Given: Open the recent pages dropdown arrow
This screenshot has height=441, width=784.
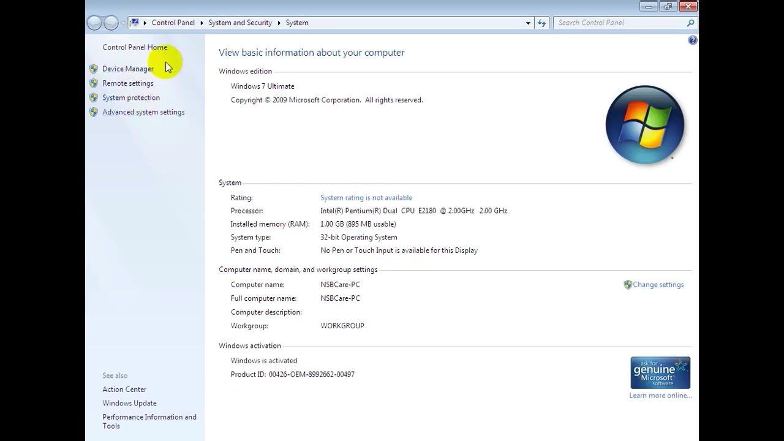Looking at the screenshot, I should [123, 23].
